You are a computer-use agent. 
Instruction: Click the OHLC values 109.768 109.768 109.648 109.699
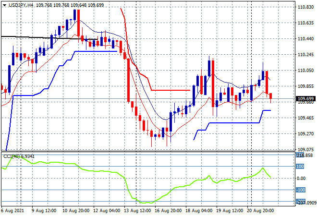pyautogui.click(x=70, y=5)
